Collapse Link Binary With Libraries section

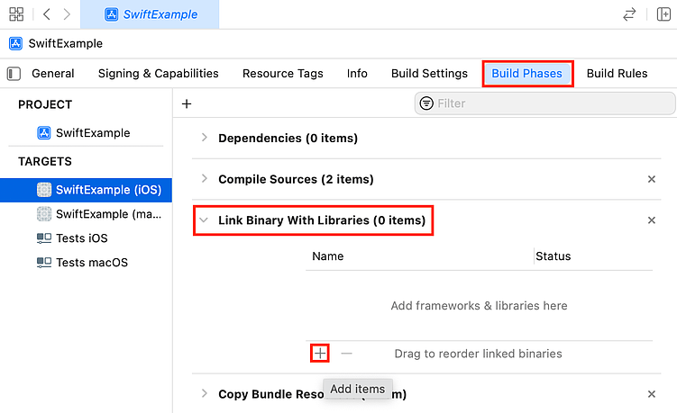click(x=204, y=220)
